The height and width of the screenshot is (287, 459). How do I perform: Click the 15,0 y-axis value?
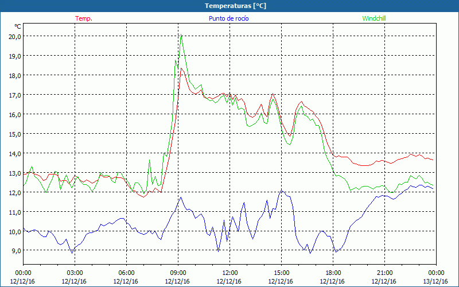[x=15, y=134]
